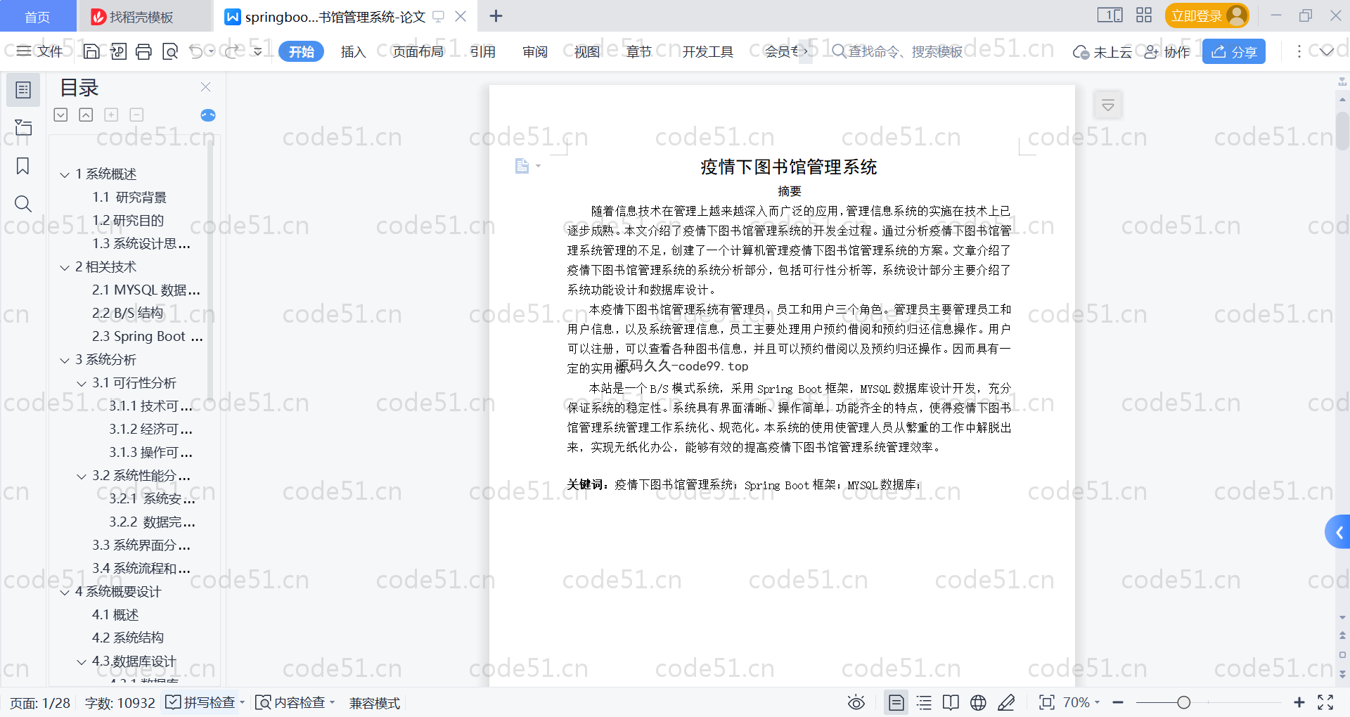Click the collapse-all up-arrow box in 目录 panel
1350x717 pixels.
coord(86,115)
